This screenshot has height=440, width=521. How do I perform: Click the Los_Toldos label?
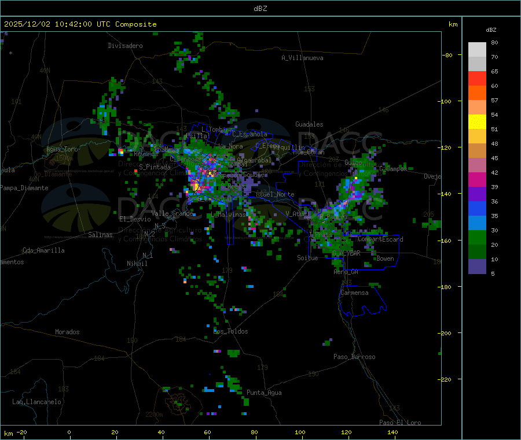pyautogui.click(x=230, y=331)
